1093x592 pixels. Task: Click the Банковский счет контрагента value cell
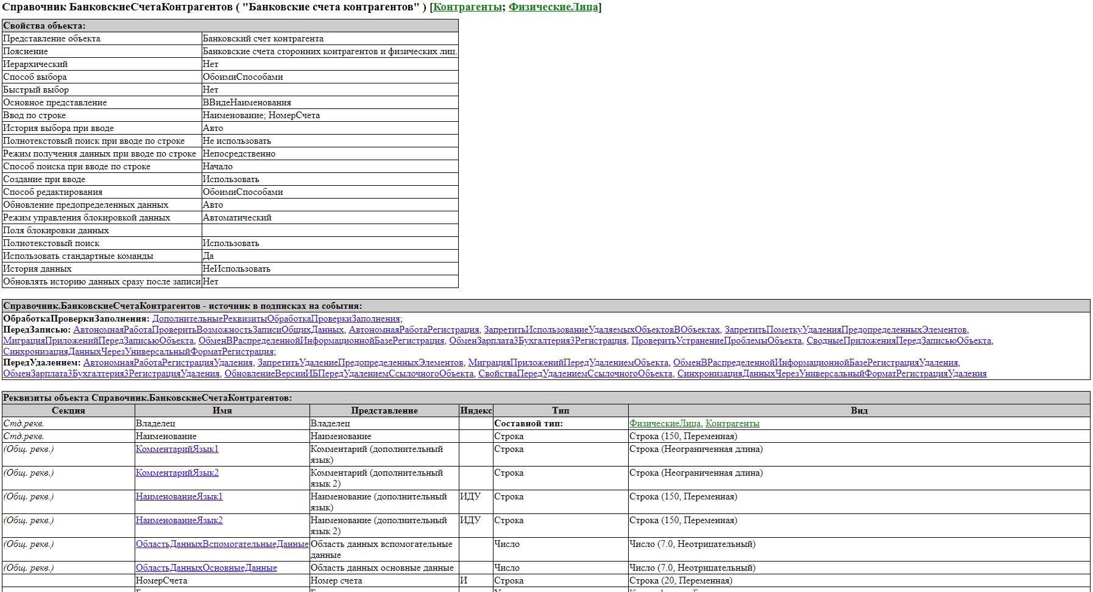coord(330,38)
